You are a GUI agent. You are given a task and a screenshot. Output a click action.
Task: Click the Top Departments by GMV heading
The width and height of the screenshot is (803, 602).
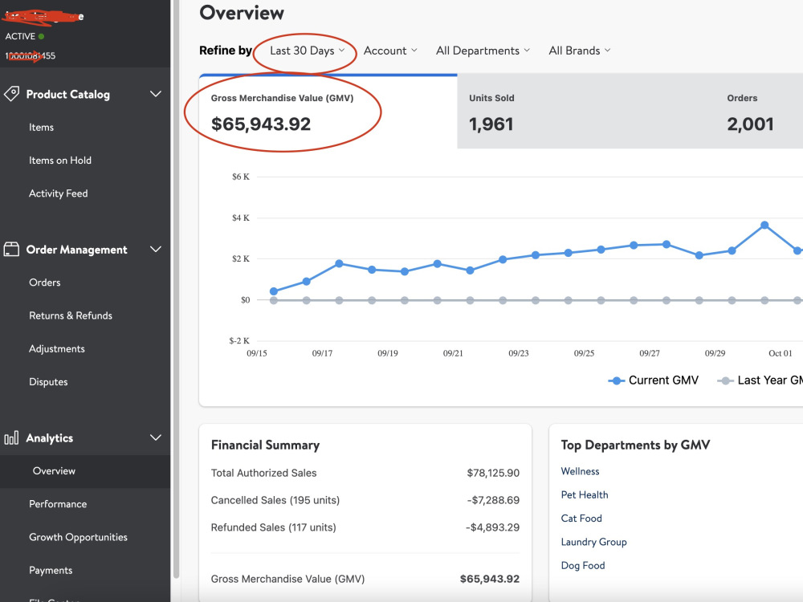click(x=635, y=445)
